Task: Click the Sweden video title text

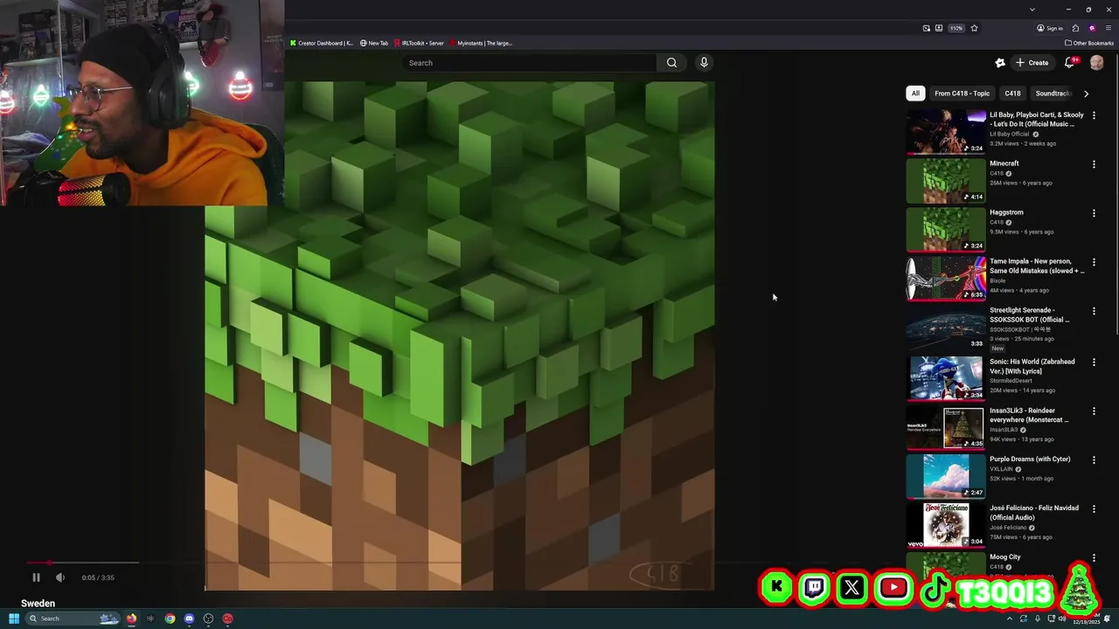Action: (x=38, y=604)
